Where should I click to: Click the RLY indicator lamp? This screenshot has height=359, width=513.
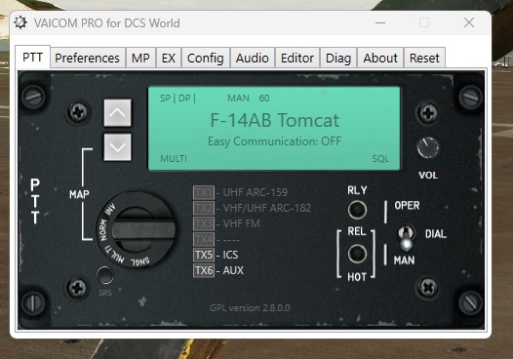[357, 210]
